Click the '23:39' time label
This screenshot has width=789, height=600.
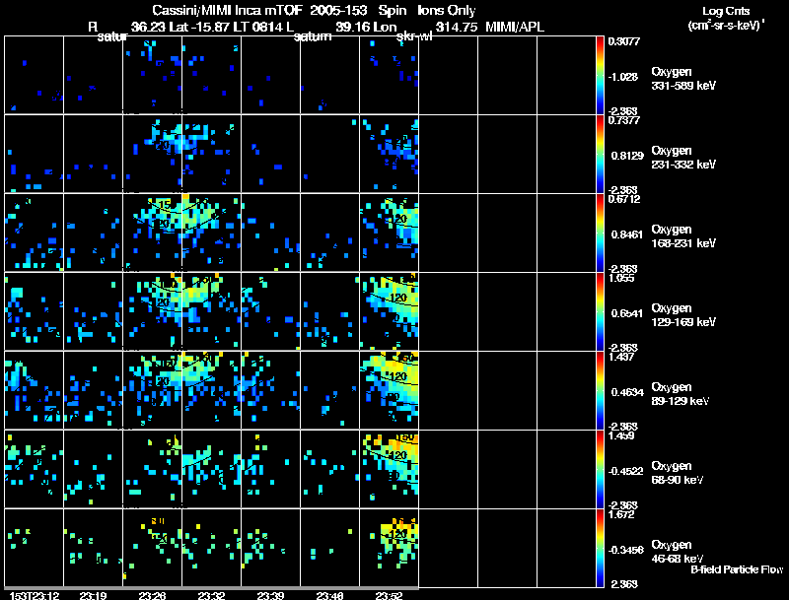[270, 595]
